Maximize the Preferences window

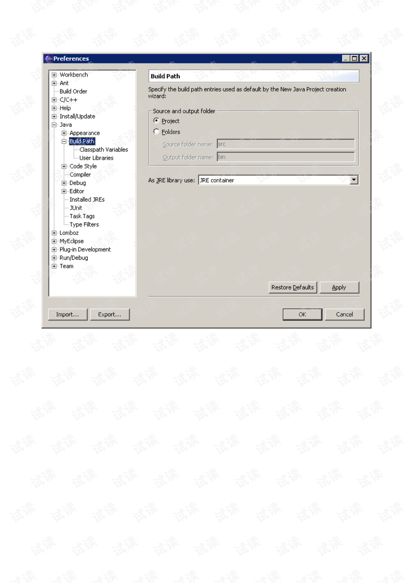(354, 58)
